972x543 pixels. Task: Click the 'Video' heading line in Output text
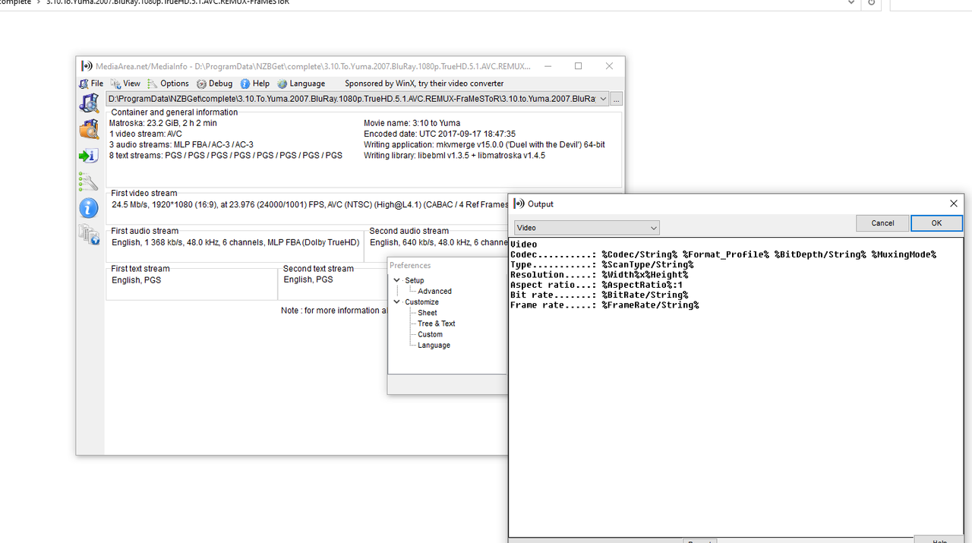coord(524,245)
